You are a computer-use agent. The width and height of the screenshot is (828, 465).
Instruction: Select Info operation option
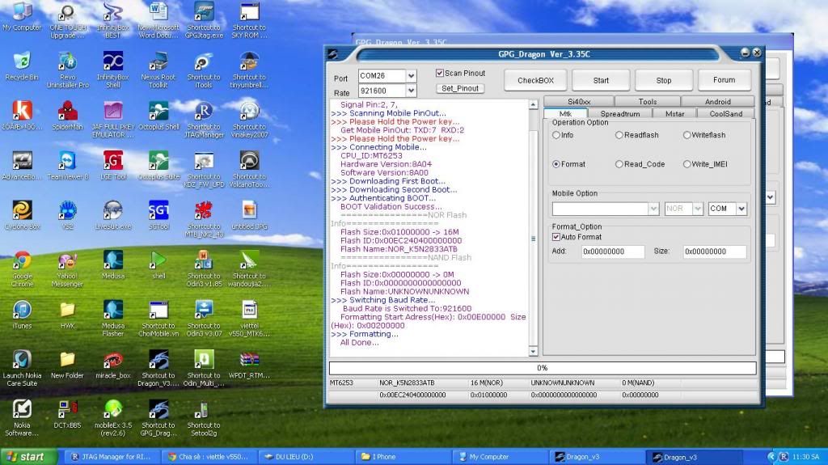click(x=556, y=135)
